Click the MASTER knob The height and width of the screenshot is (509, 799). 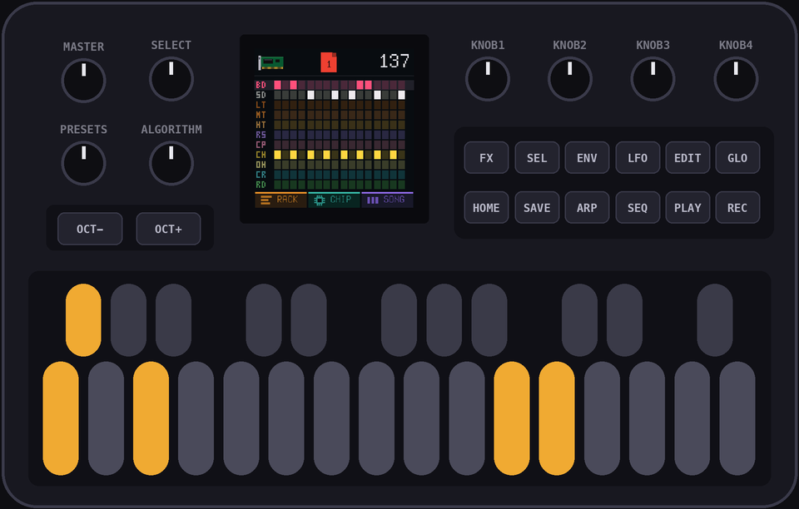point(83,81)
